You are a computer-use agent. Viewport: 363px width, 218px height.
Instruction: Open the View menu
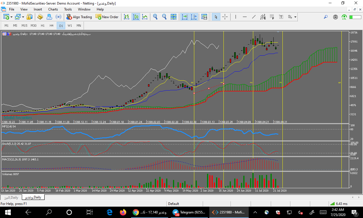tap(24, 9)
